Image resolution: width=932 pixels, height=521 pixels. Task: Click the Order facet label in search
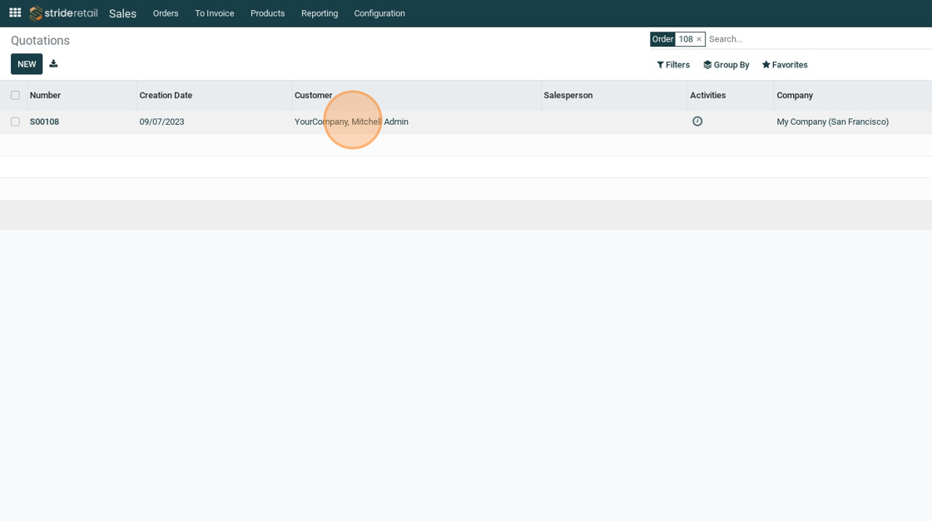click(x=662, y=39)
